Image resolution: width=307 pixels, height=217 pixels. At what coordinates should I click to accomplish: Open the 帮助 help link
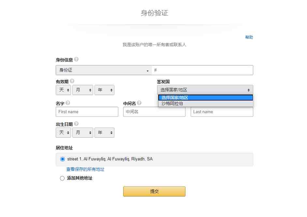(x=249, y=37)
